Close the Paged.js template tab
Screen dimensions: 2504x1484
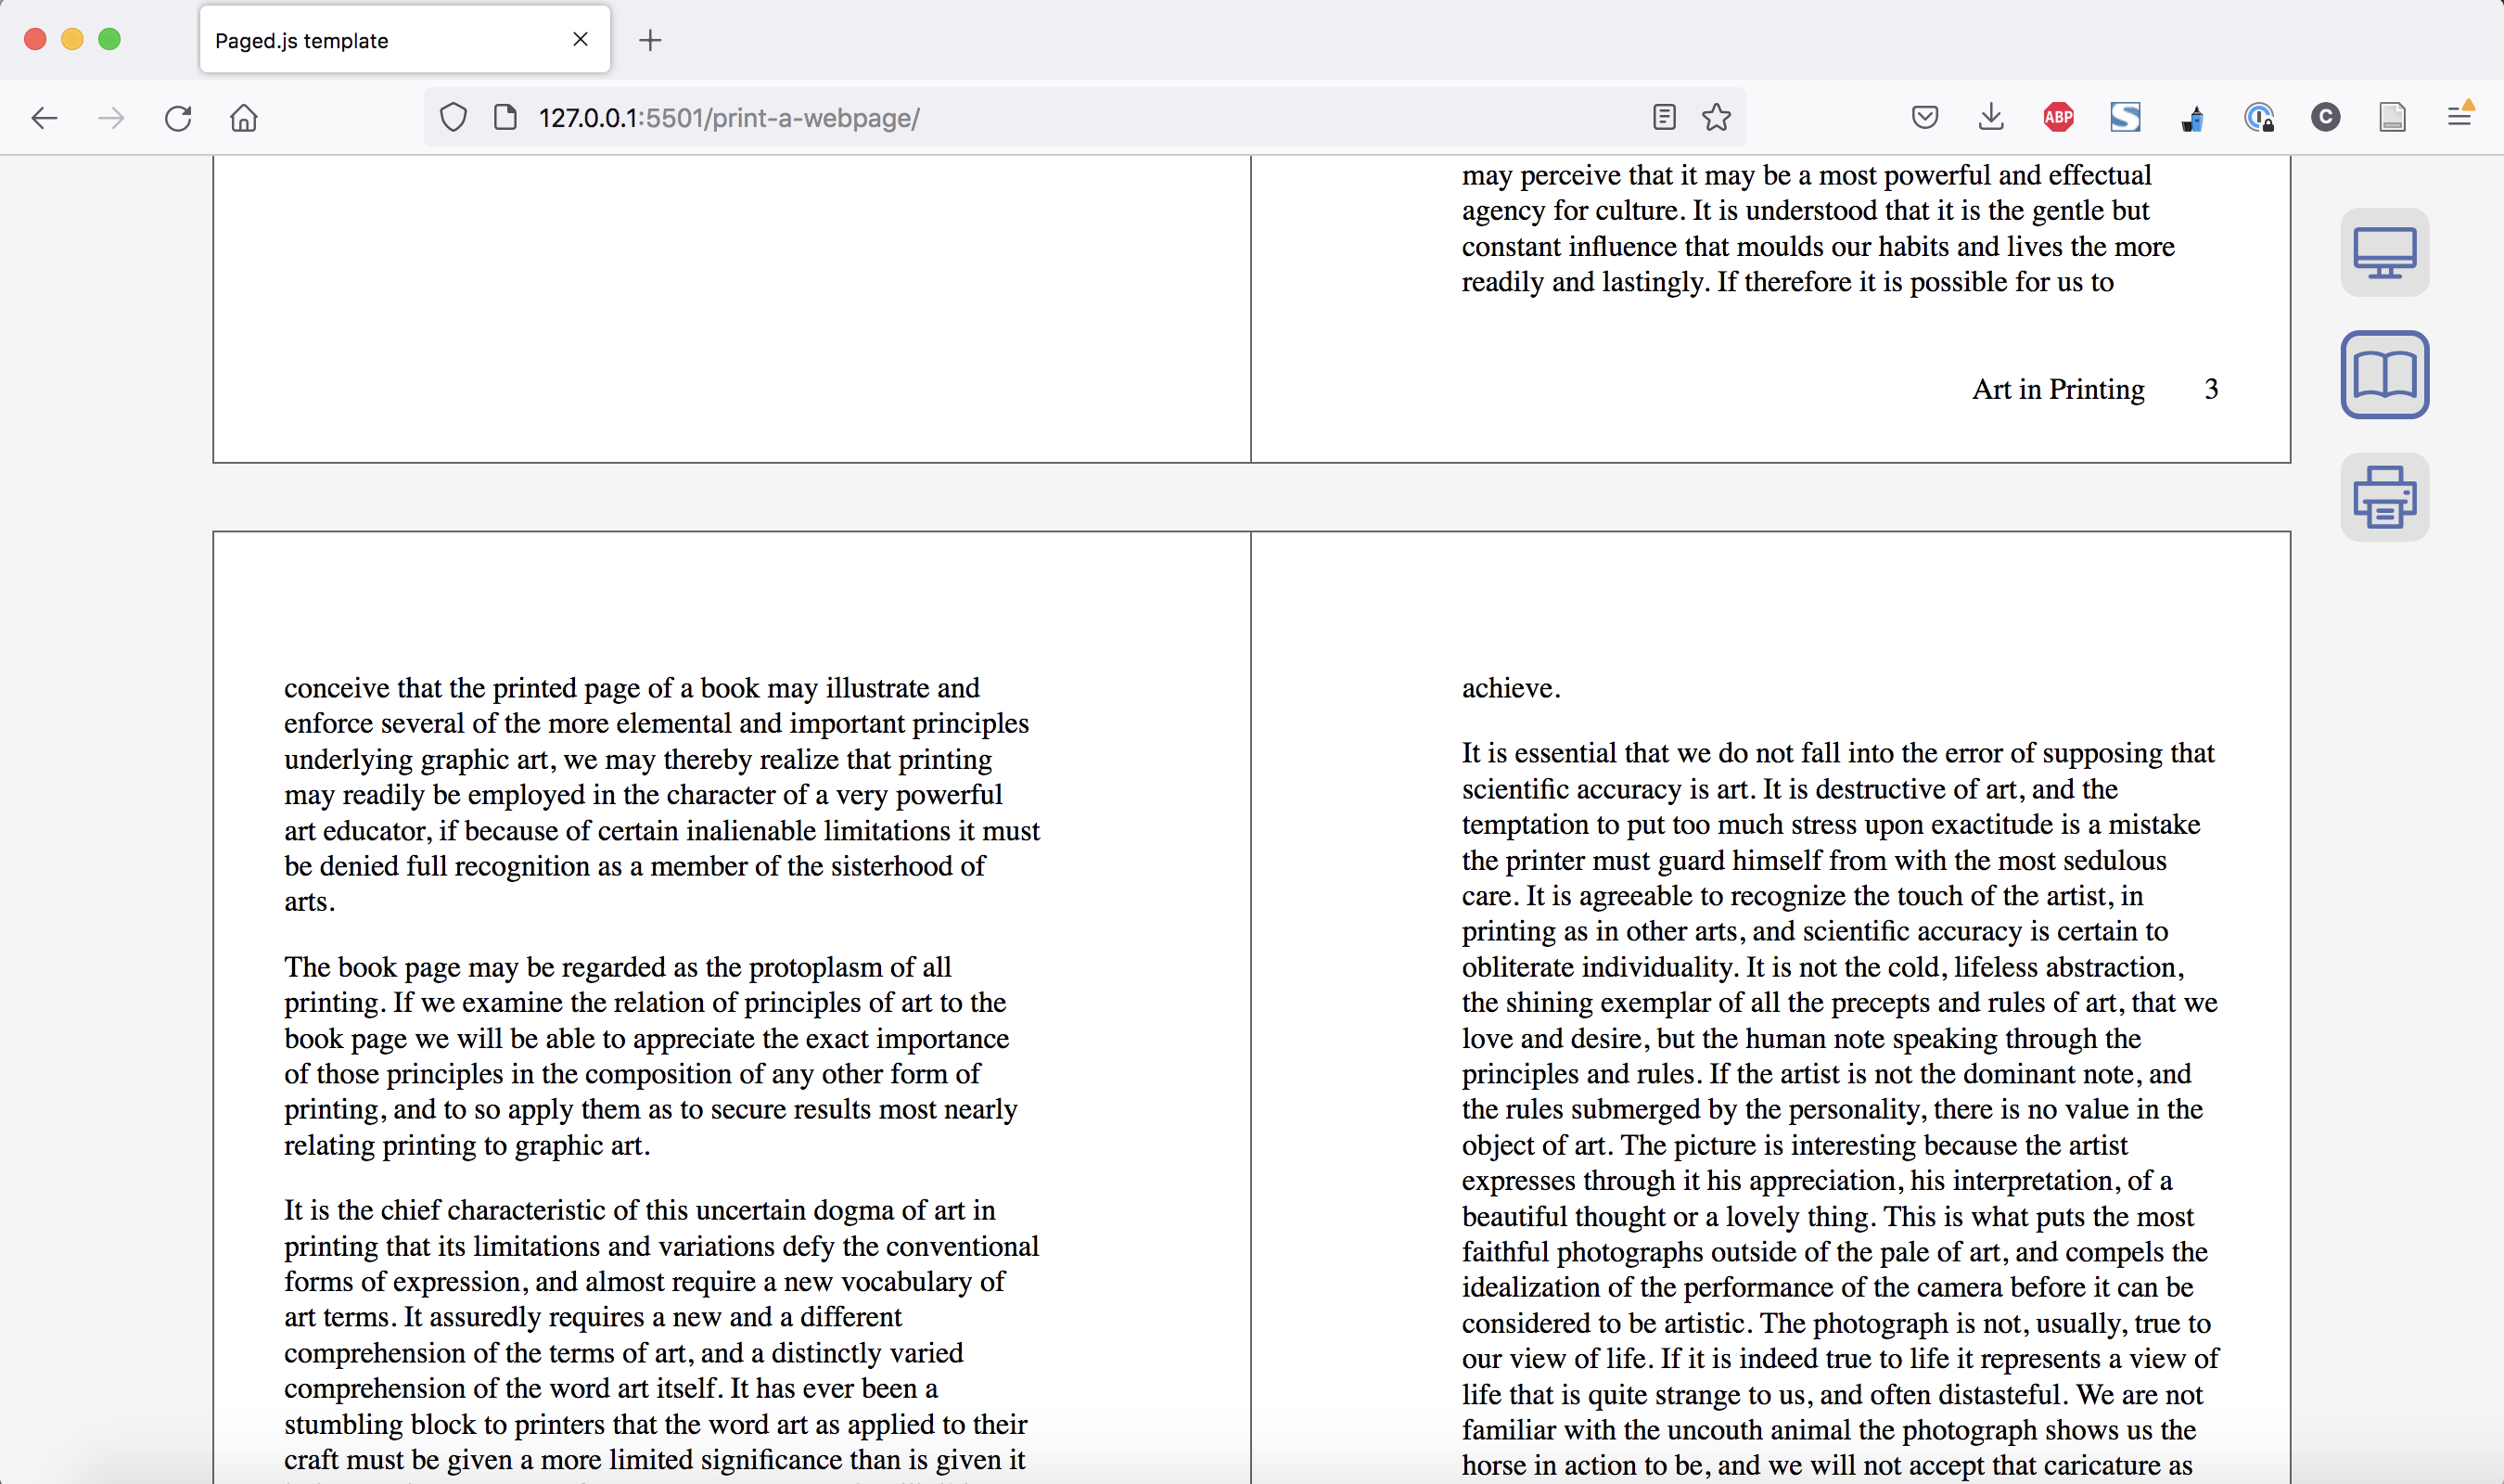pos(581,39)
